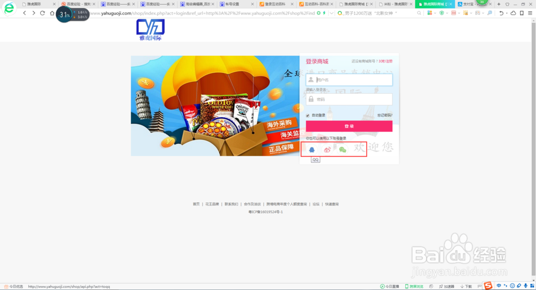Open 下载 downloads in the status bar
This screenshot has height=290, width=536.
466,286
